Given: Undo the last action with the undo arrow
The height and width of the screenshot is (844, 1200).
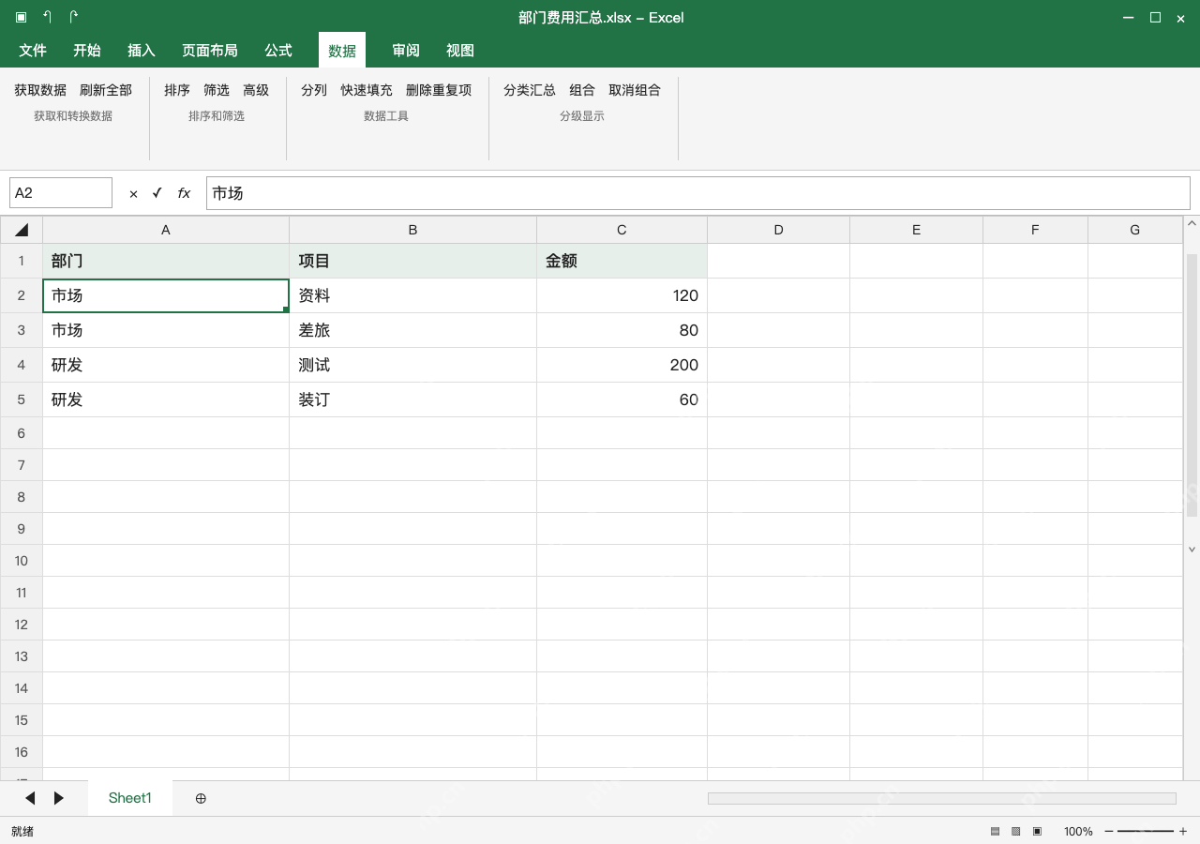Looking at the screenshot, I should tap(48, 17).
